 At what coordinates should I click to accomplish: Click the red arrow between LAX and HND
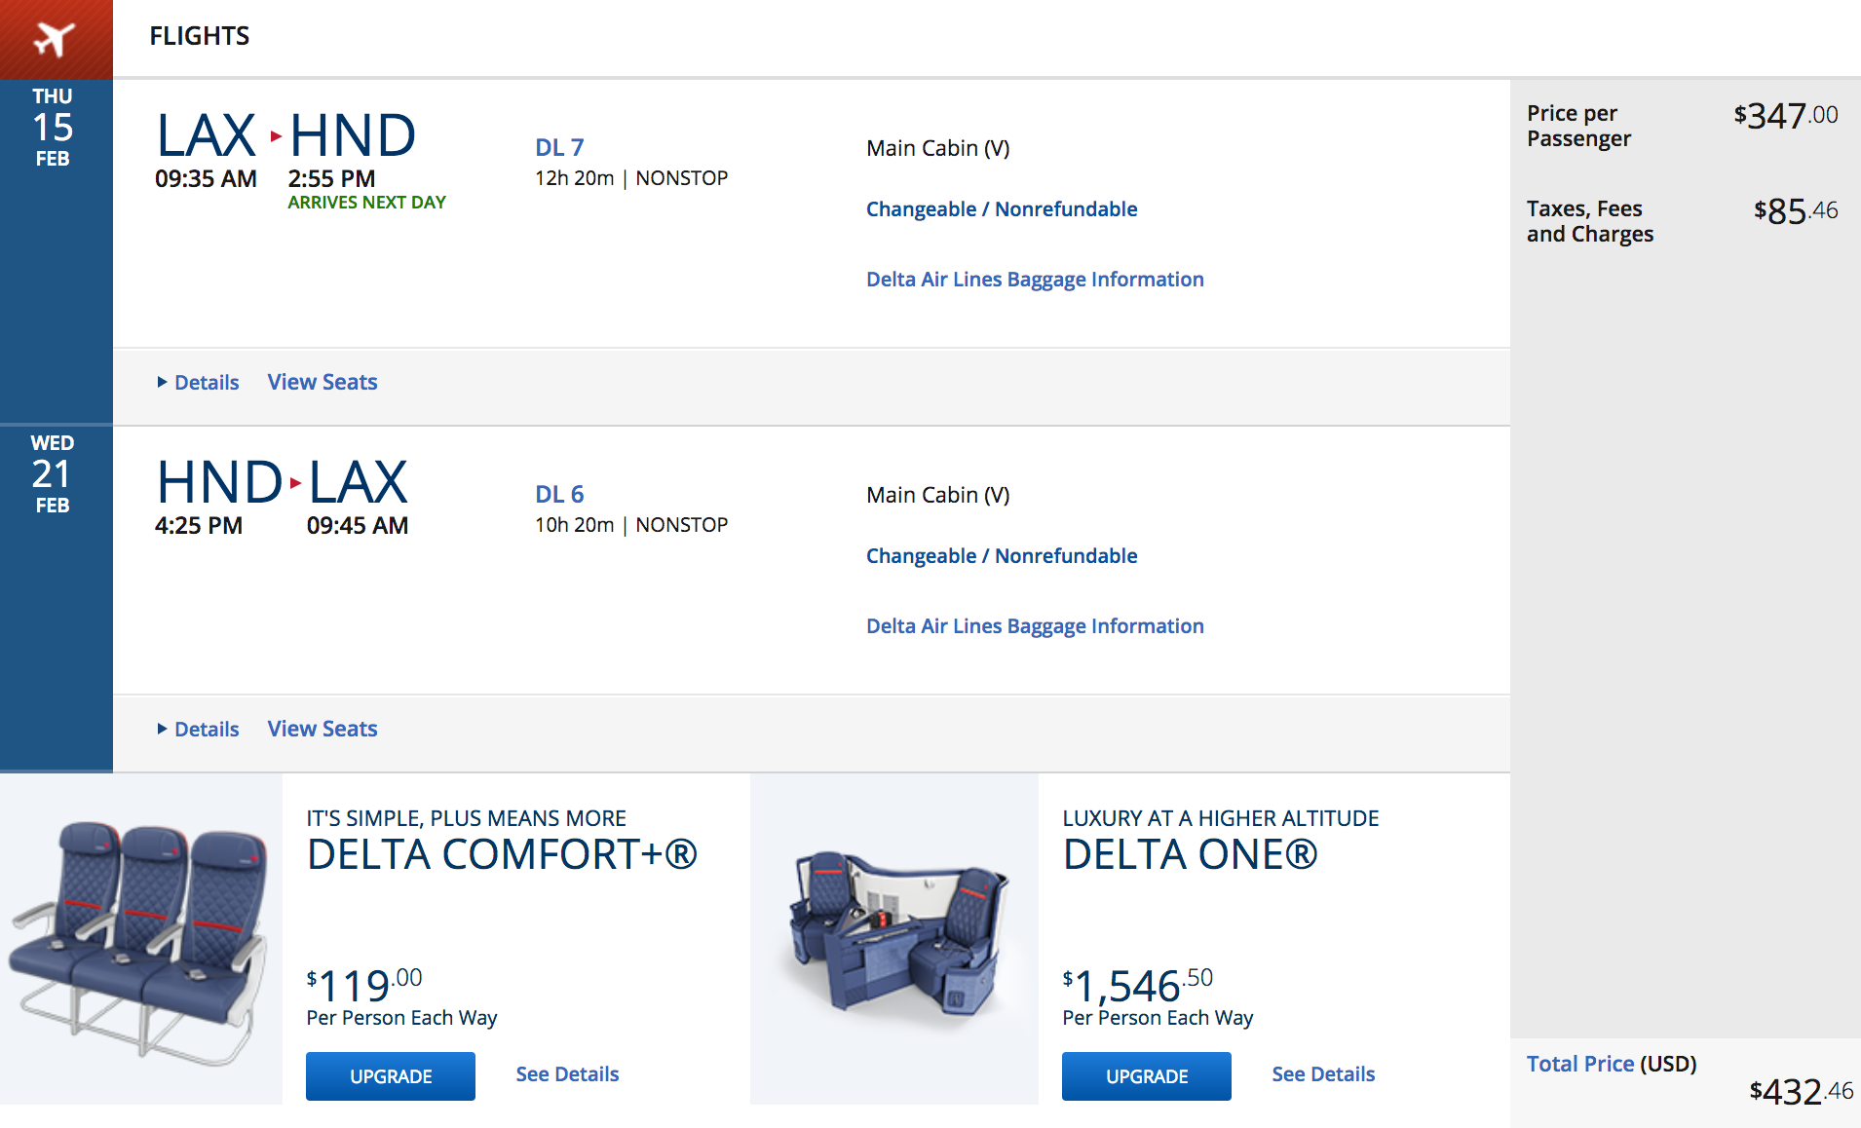[x=276, y=136]
